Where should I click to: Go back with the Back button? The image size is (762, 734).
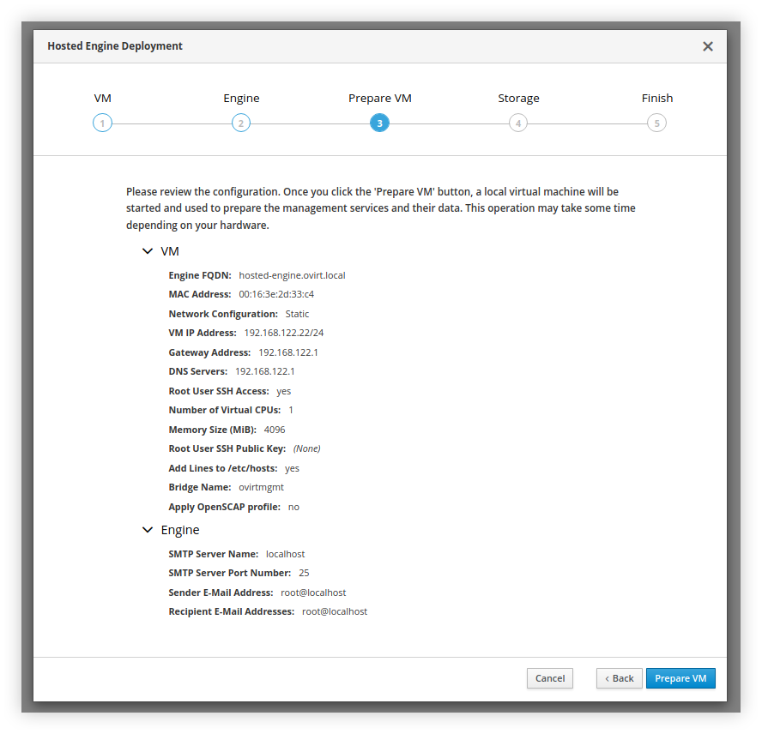pyautogui.click(x=619, y=678)
